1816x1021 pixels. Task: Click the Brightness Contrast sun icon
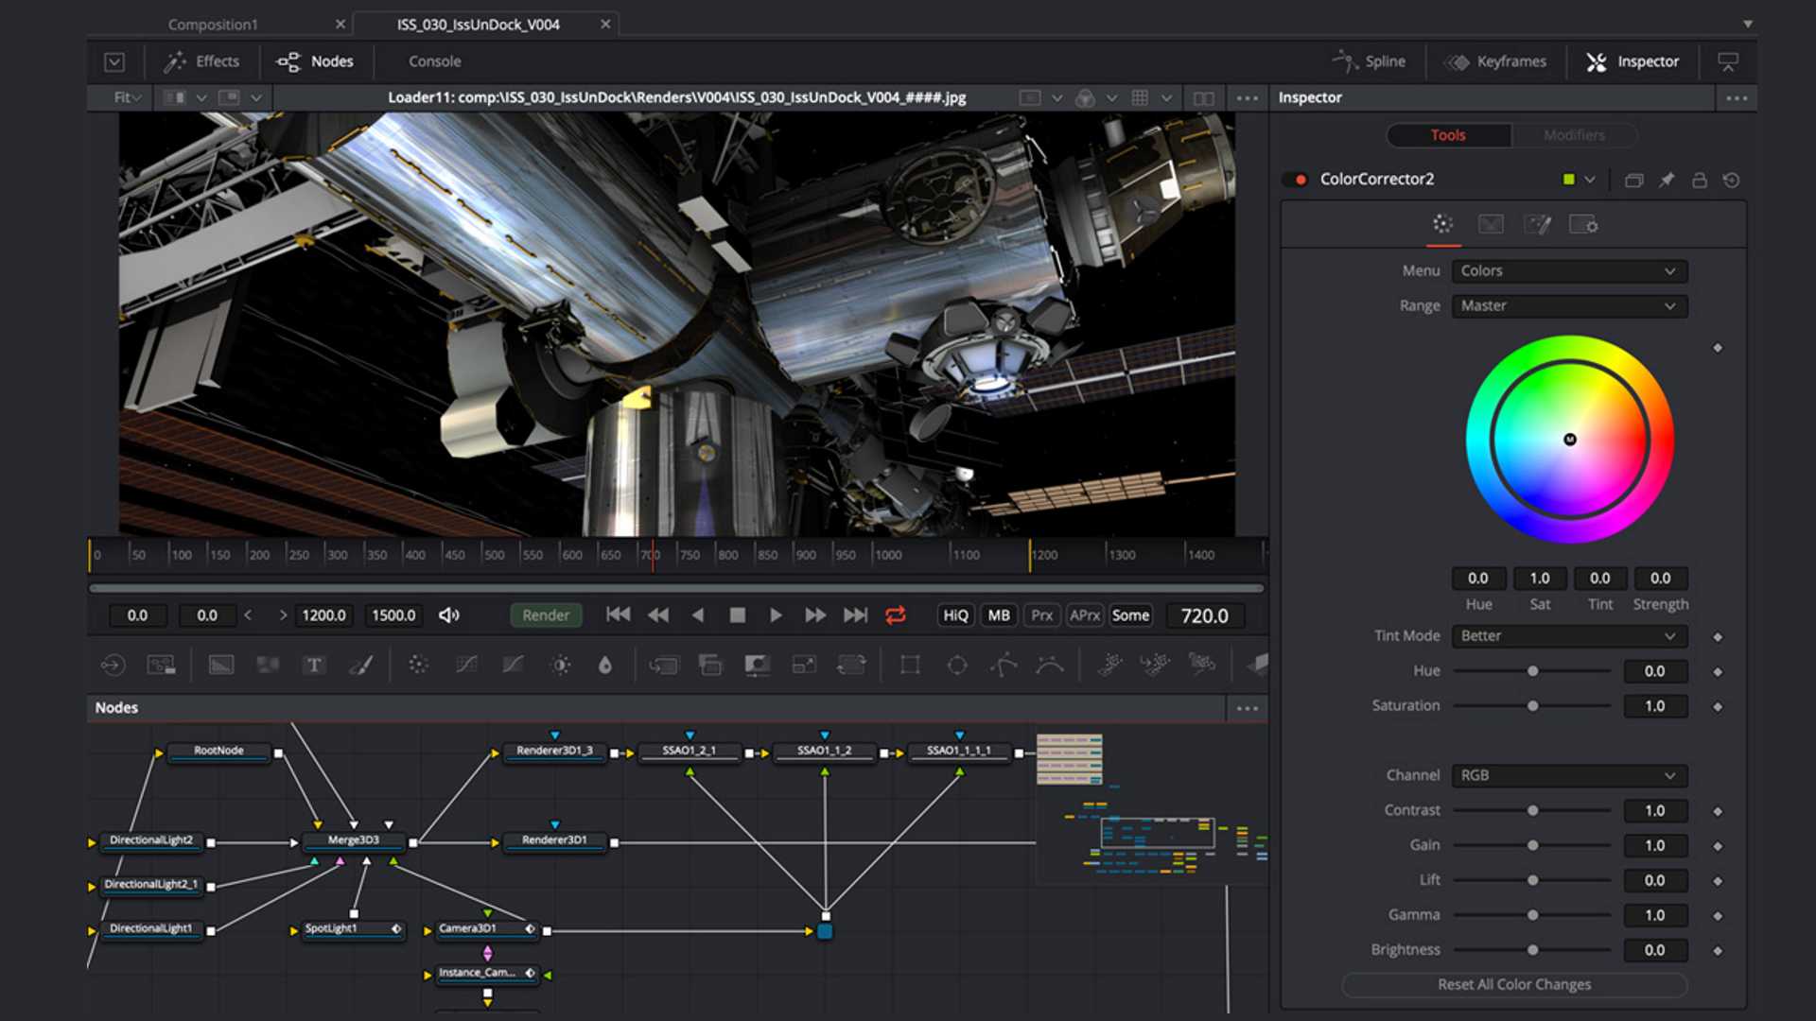point(560,665)
